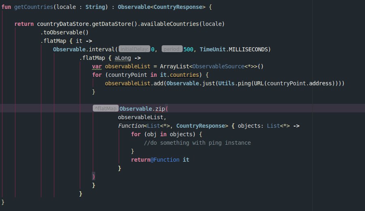Viewport: 365px width, 211px height.
Task: Click the ^flatMap inlay hint
Action: tap(106, 108)
